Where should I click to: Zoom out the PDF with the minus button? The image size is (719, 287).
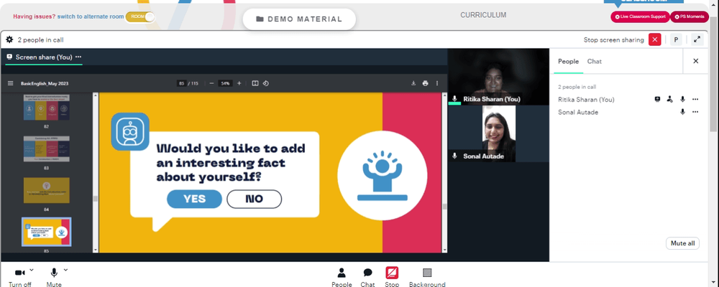211,83
